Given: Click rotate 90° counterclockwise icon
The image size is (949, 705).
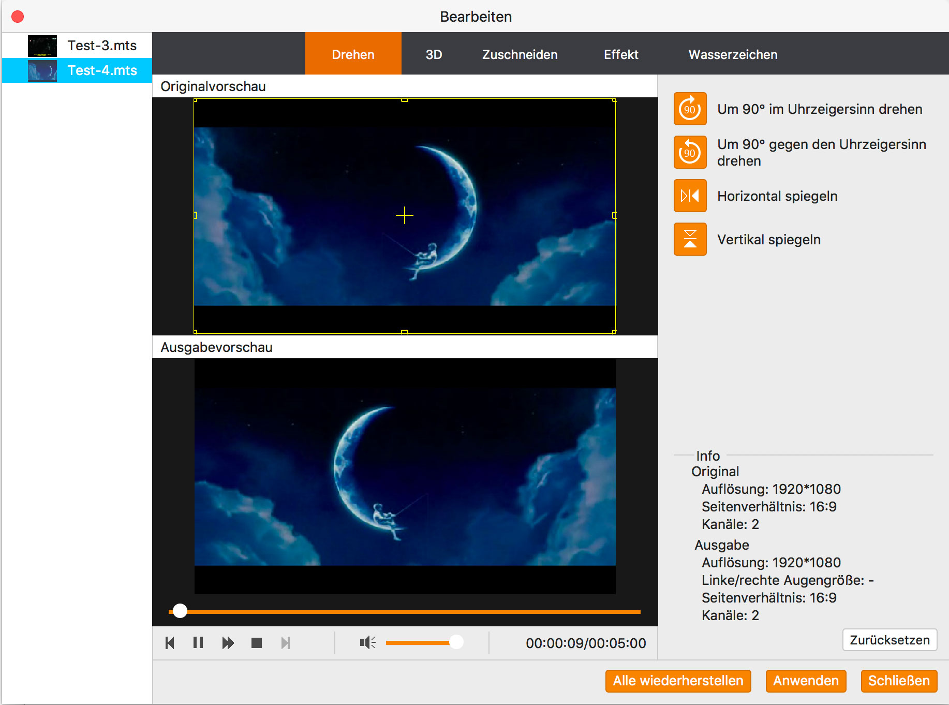Looking at the screenshot, I should [690, 152].
